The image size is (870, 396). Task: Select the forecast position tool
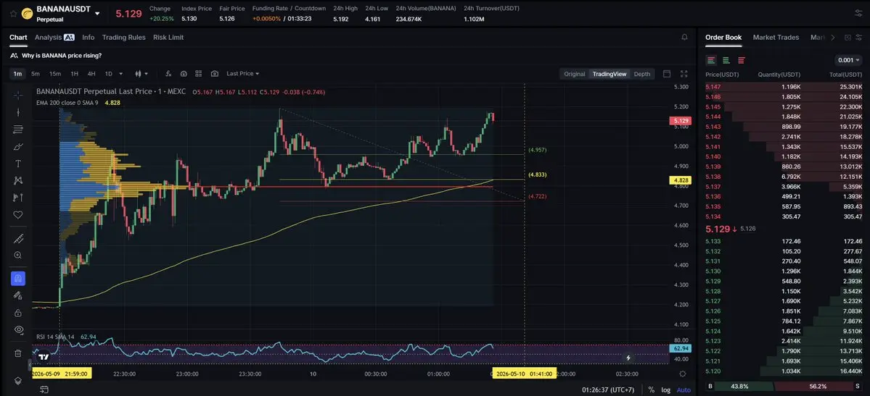17,197
